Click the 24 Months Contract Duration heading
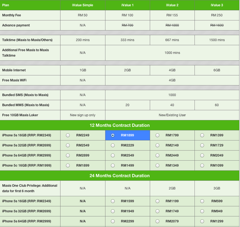240x227 pixels. point(120,176)
